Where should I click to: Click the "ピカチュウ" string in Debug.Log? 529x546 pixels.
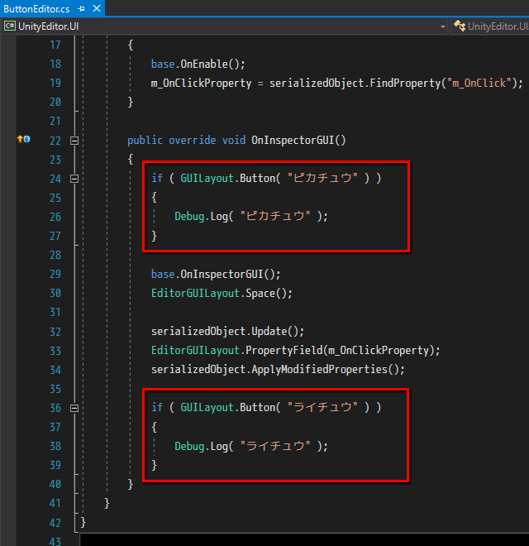click(275, 216)
